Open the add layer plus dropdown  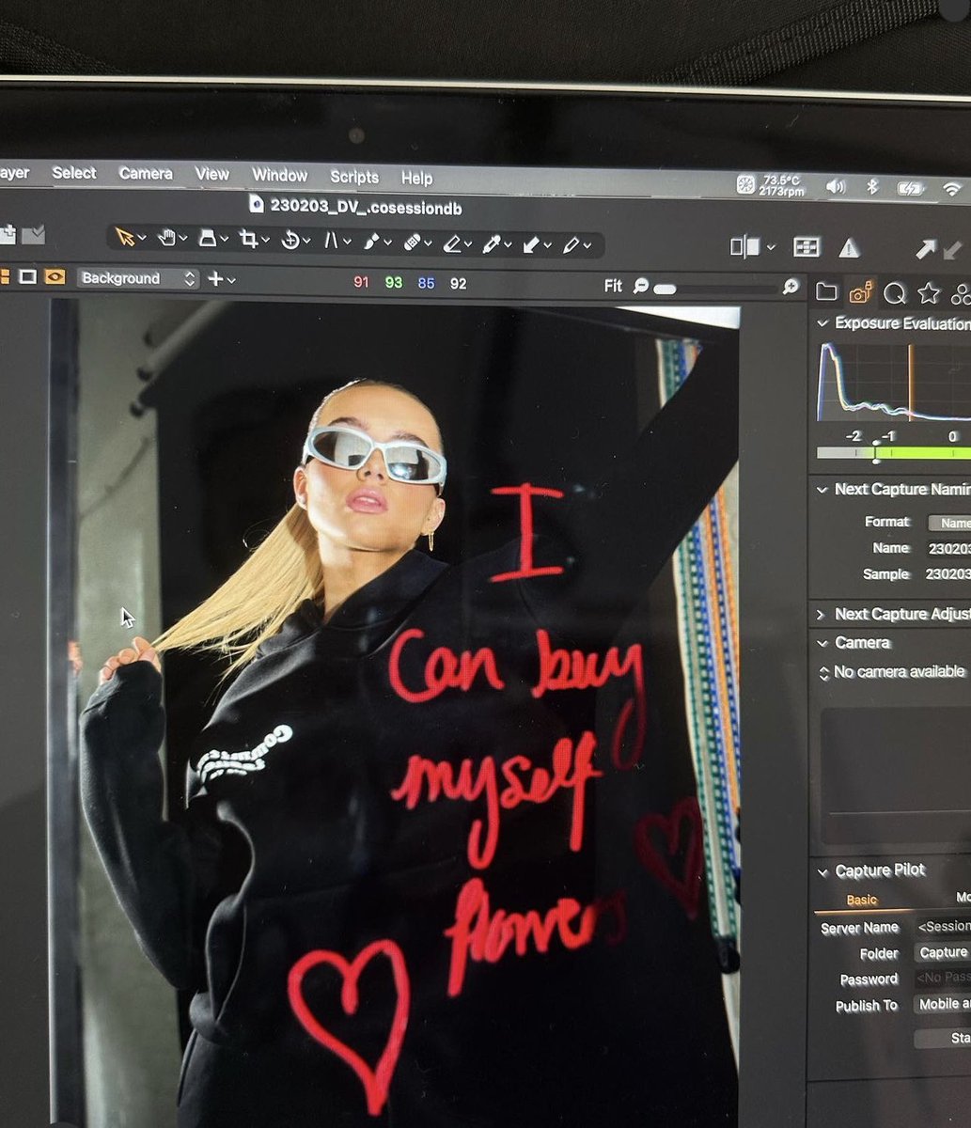[221, 279]
